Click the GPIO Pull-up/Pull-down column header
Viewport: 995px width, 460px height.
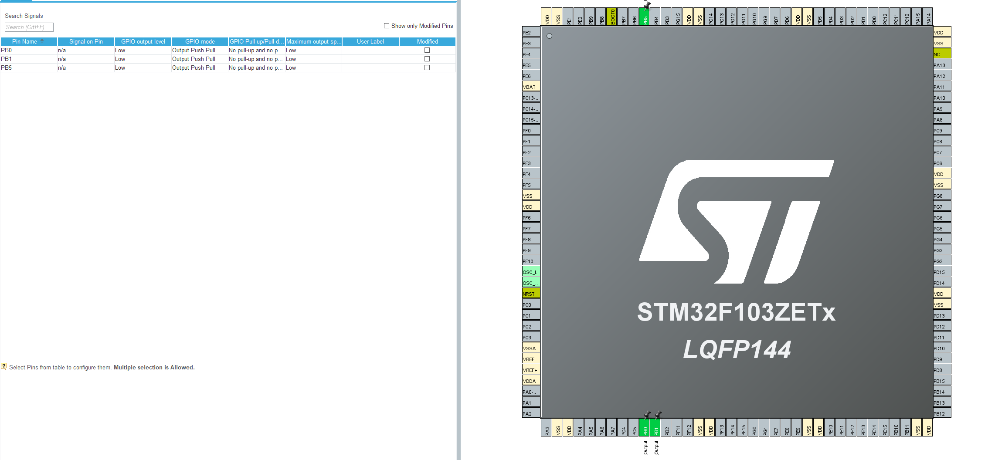click(x=257, y=41)
